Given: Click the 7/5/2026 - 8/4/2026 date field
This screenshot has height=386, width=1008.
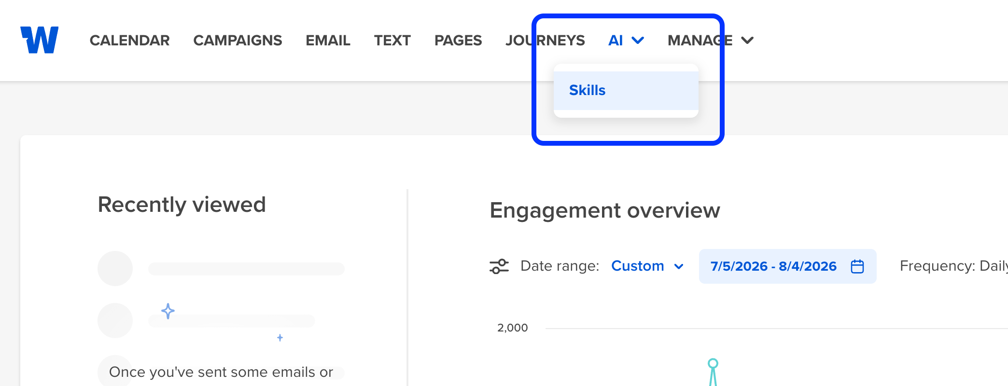Looking at the screenshot, I should [x=788, y=266].
